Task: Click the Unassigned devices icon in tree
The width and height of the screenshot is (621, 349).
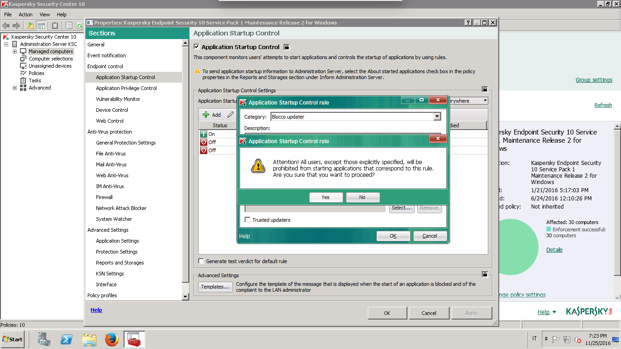Action: tap(23, 66)
